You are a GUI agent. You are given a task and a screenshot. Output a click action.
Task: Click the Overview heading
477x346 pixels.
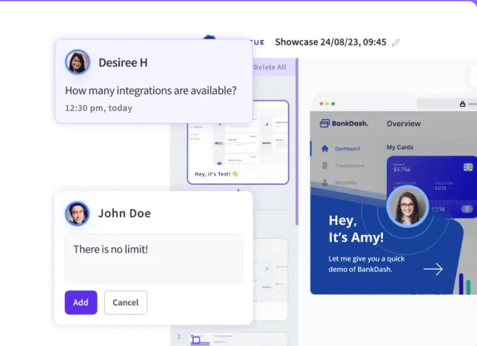pyautogui.click(x=404, y=124)
